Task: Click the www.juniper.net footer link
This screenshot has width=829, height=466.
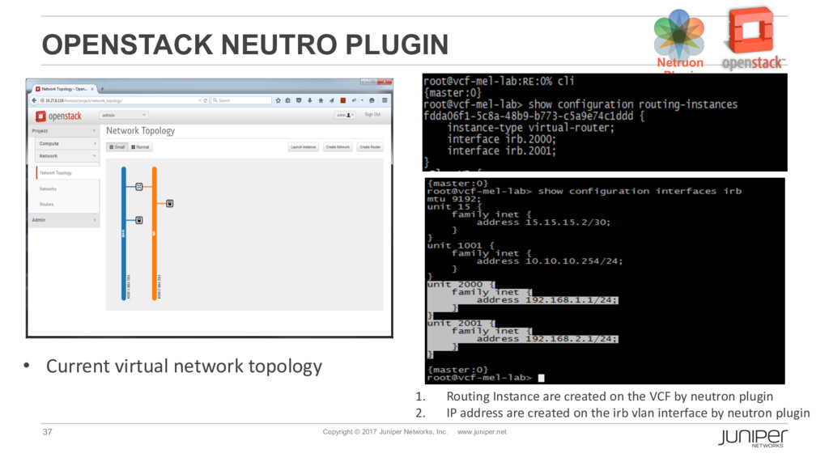Action: tap(482, 432)
